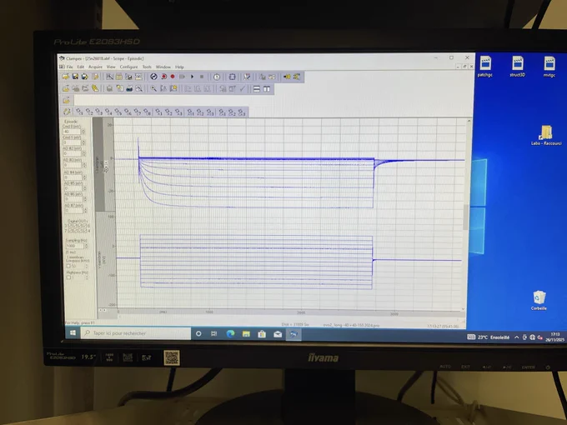The width and height of the screenshot is (567, 425).
Task: Click the horizontal tile windows icon
Action: click(257, 89)
